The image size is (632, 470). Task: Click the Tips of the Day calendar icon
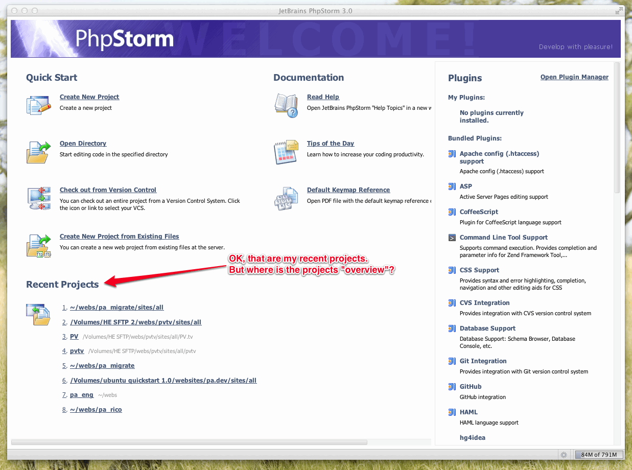point(286,152)
